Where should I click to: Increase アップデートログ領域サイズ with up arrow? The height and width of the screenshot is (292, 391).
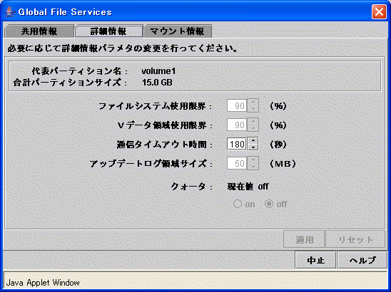click(x=253, y=160)
